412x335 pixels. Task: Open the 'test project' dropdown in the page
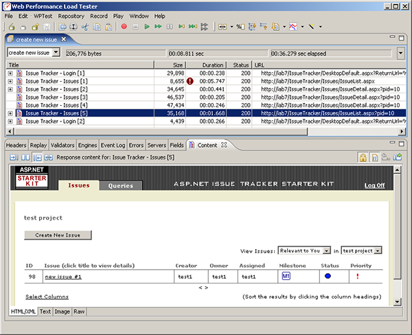(x=378, y=251)
